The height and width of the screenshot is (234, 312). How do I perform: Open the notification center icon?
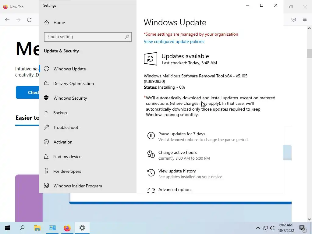click(302, 228)
